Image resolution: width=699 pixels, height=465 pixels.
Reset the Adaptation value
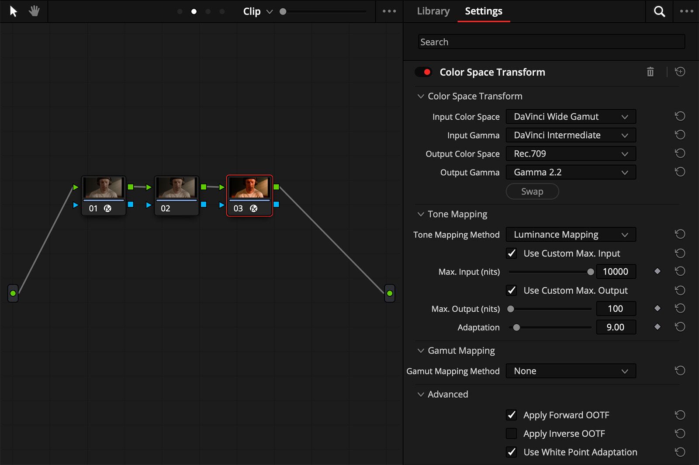point(680,327)
